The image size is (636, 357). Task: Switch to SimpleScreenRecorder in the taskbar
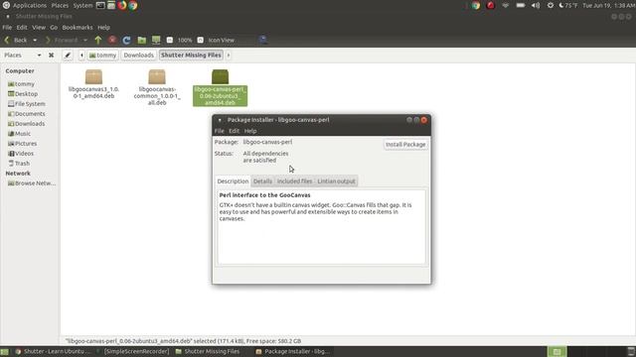(x=134, y=351)
